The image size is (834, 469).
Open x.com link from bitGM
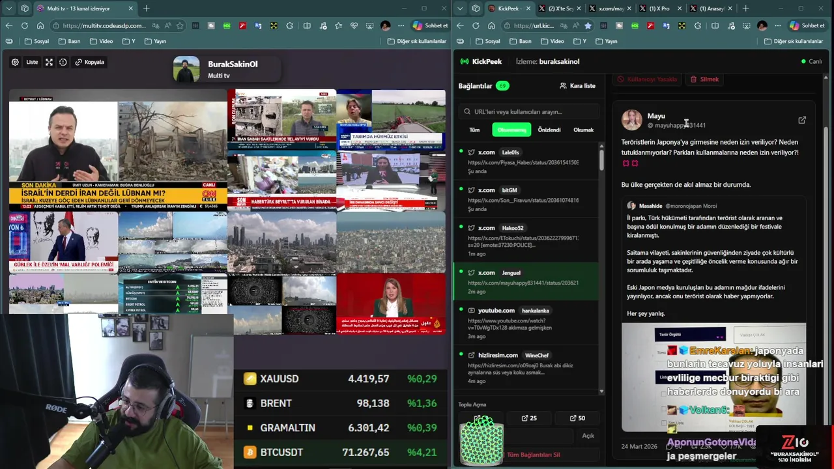point(527,199)
